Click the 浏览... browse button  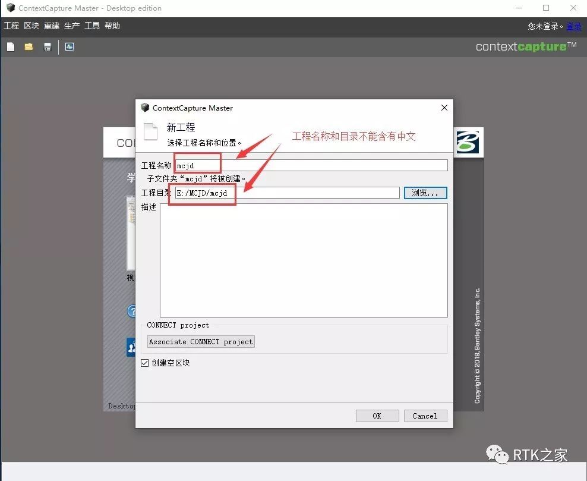(x=425, y=193)
